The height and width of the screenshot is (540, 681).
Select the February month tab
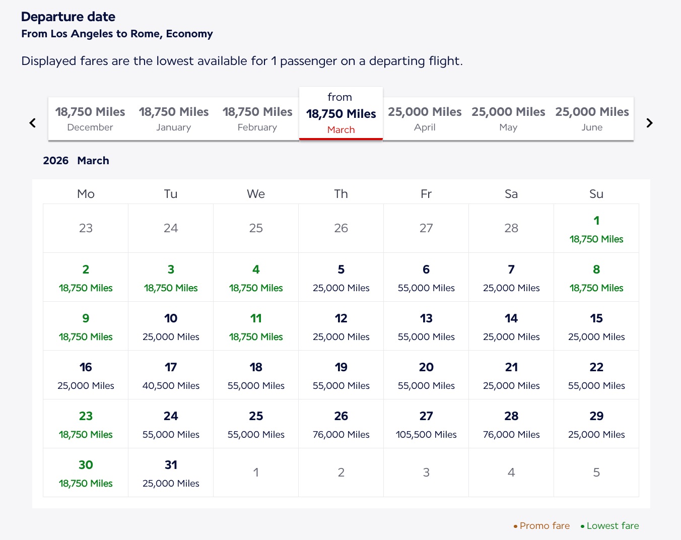(257, 119)
